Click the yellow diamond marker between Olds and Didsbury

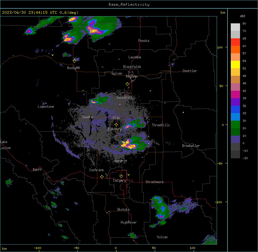click(x=116, y=125)
